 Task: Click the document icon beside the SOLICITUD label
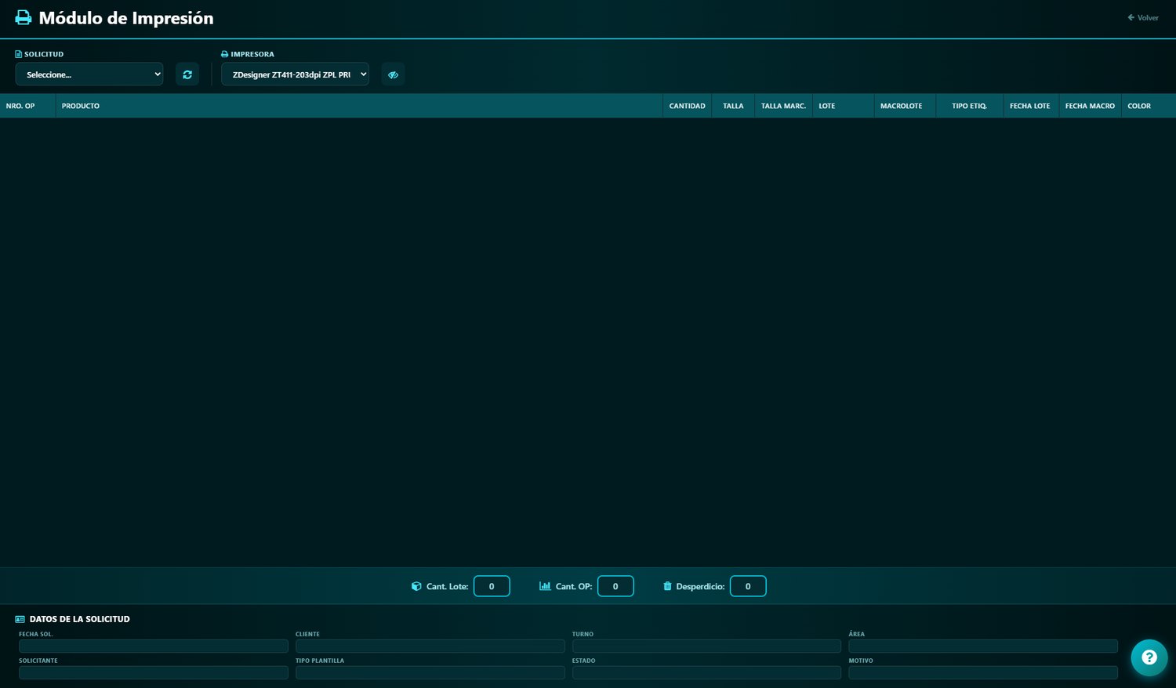pos(18,54)
